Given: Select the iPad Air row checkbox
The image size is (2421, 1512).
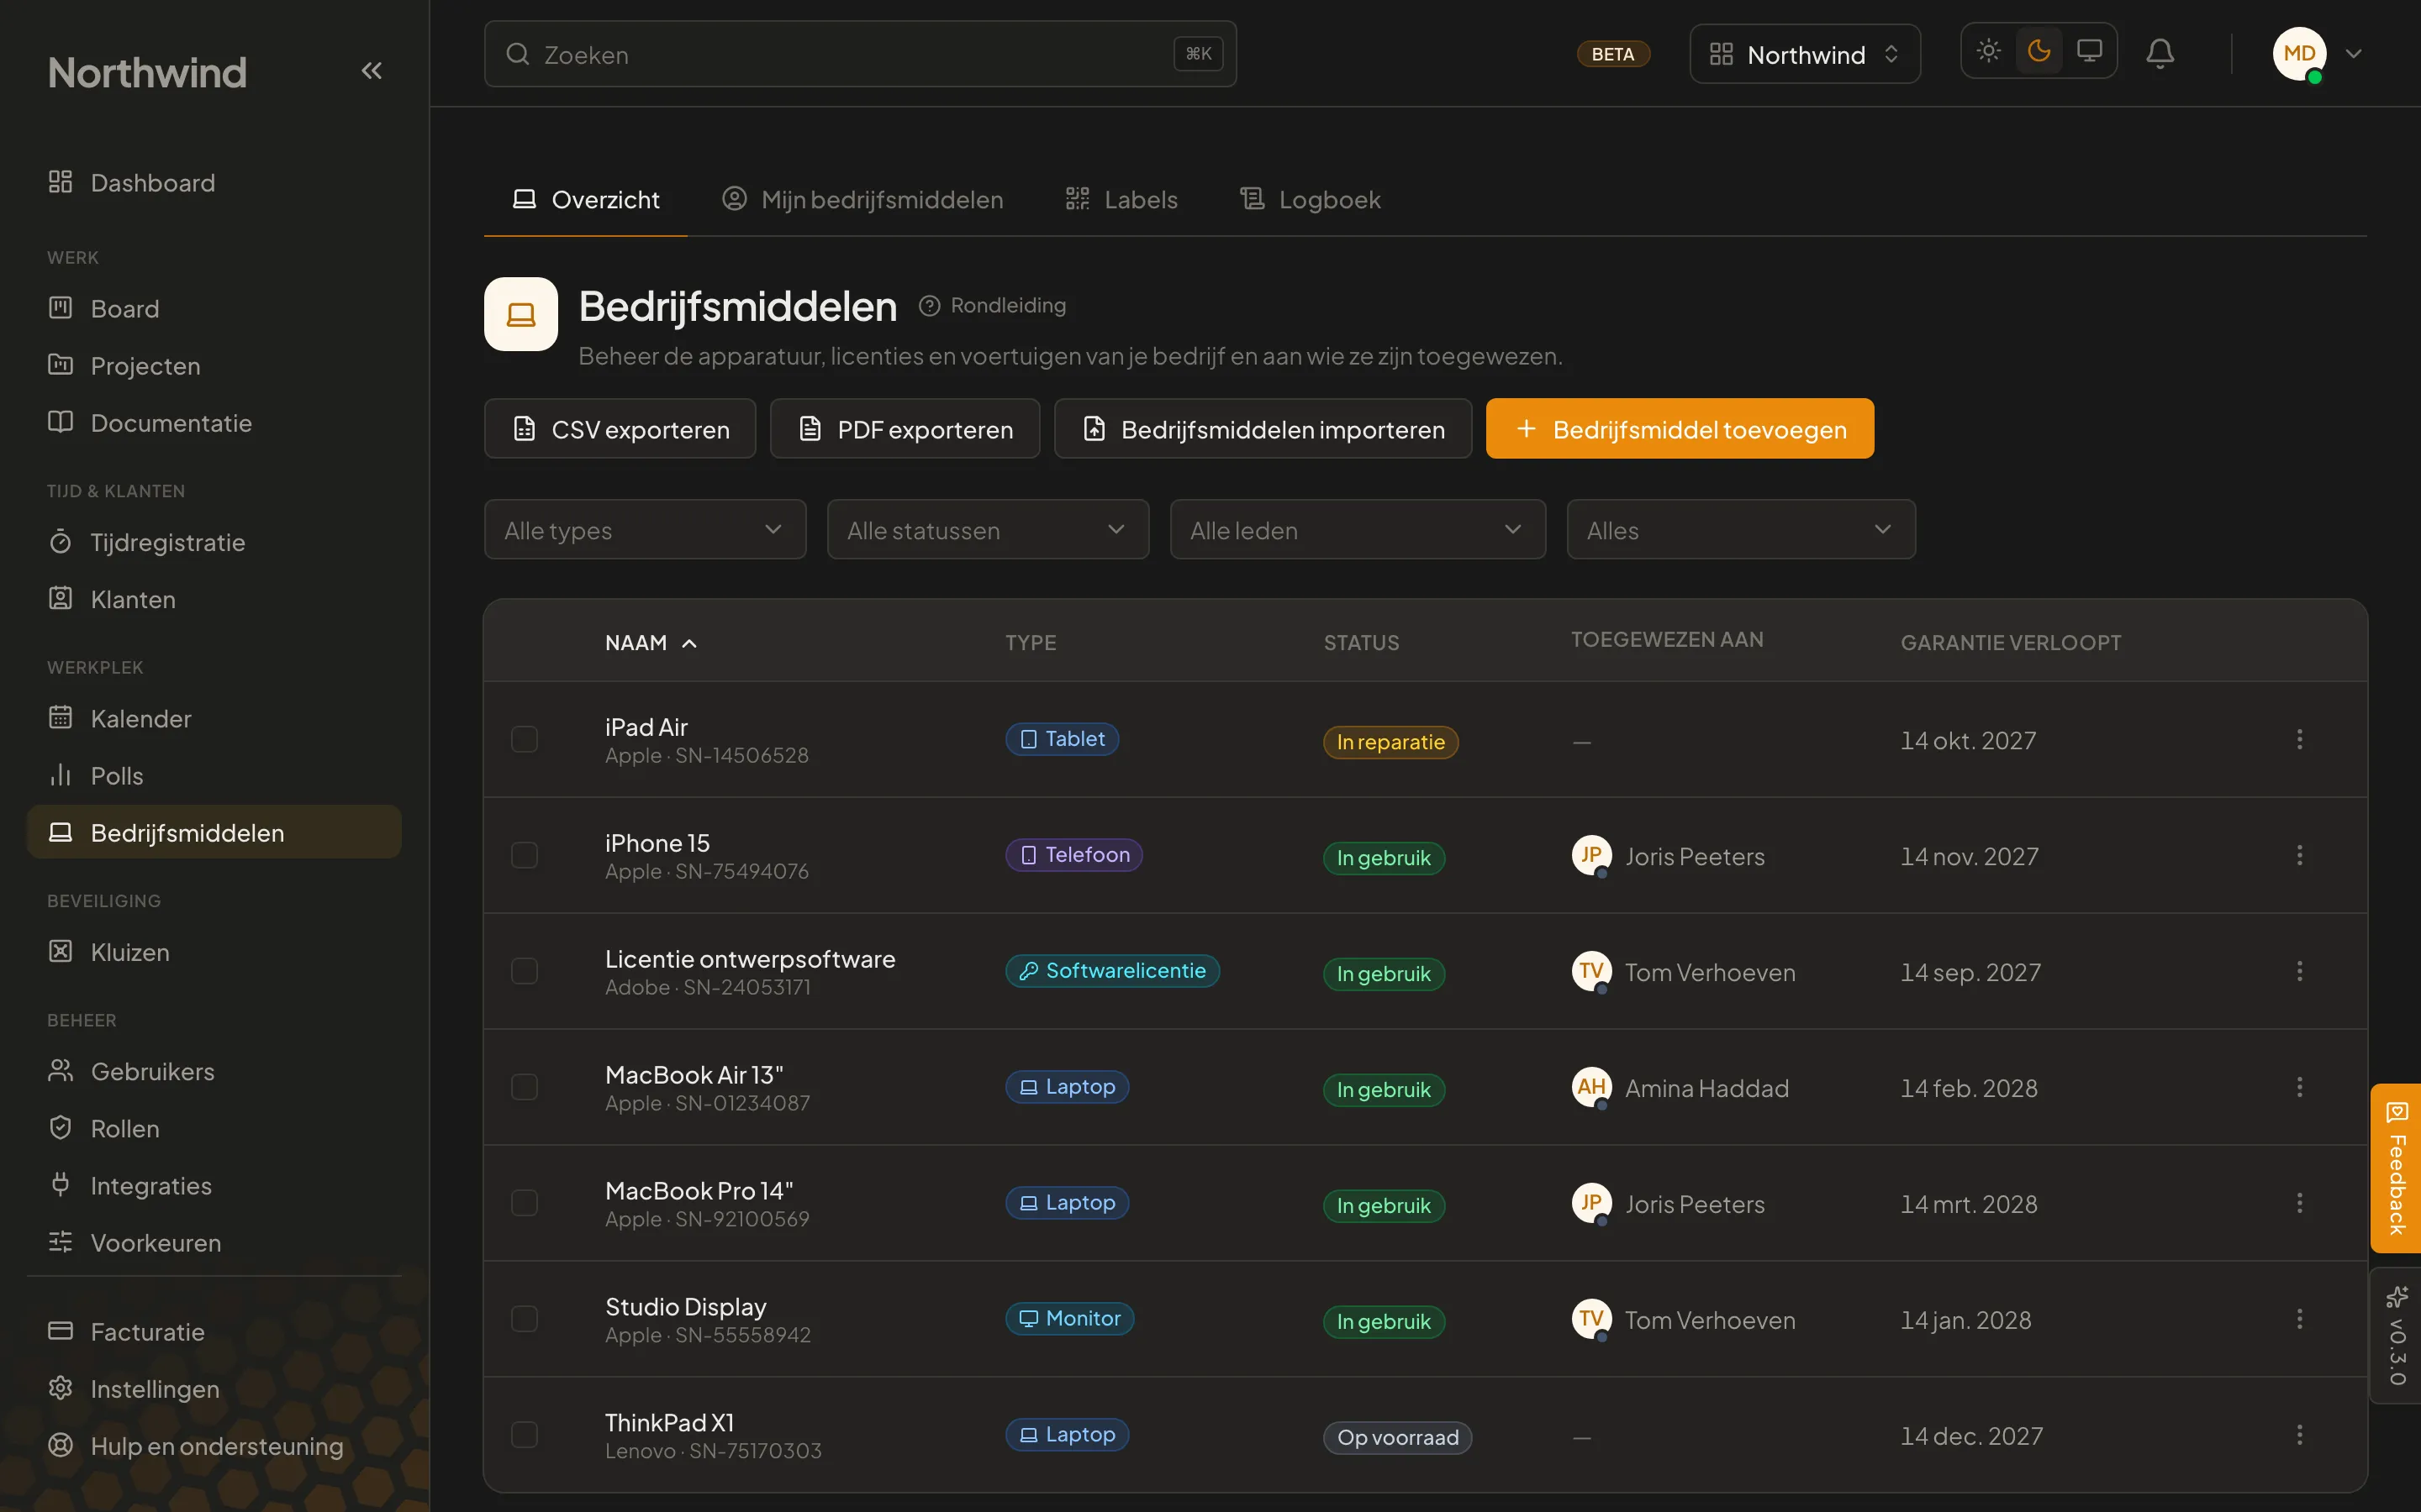Looking at the screenshot, I should 525,739.
